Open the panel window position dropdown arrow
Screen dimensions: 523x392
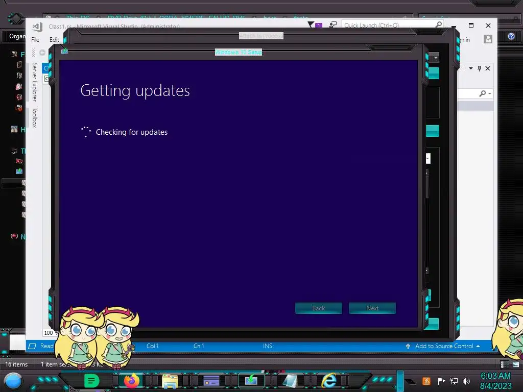[x=470, y=68]
